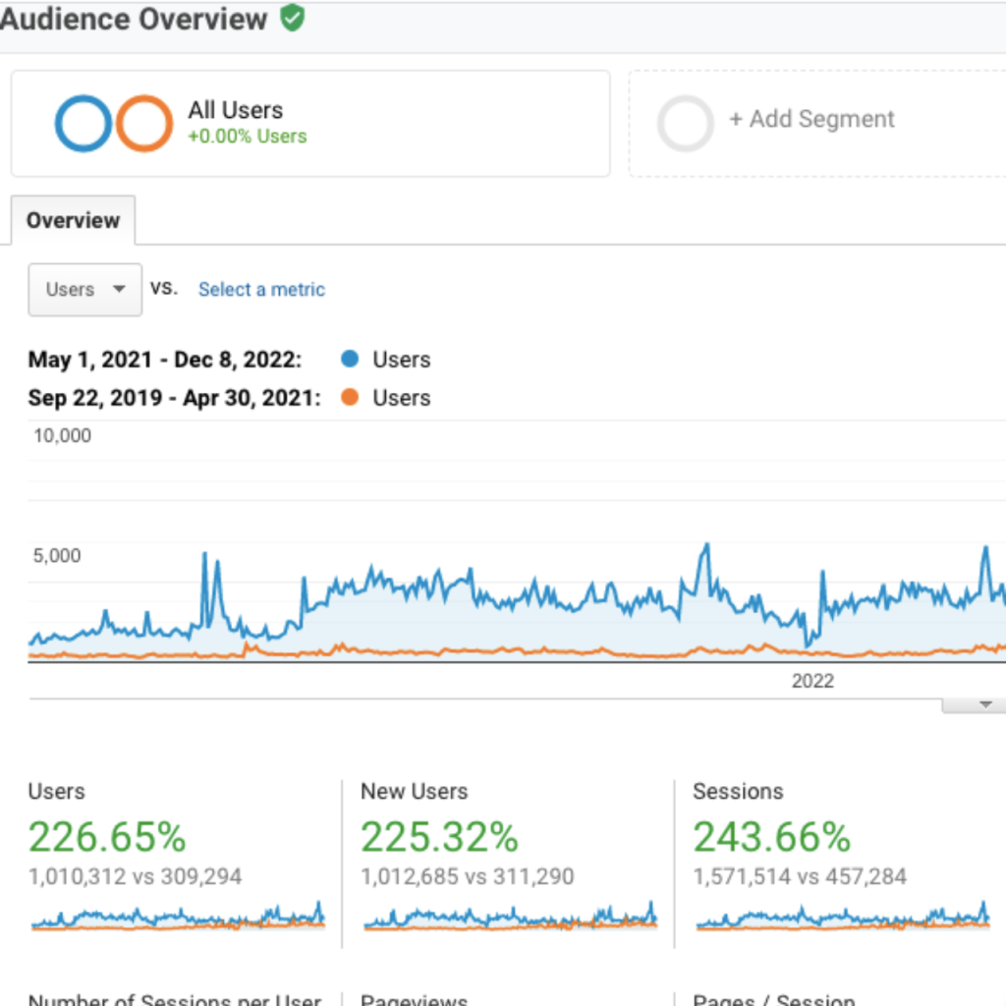Click the + Add Segment button
Screen dimensions: 1006x1006
click(x=812, y=119)
